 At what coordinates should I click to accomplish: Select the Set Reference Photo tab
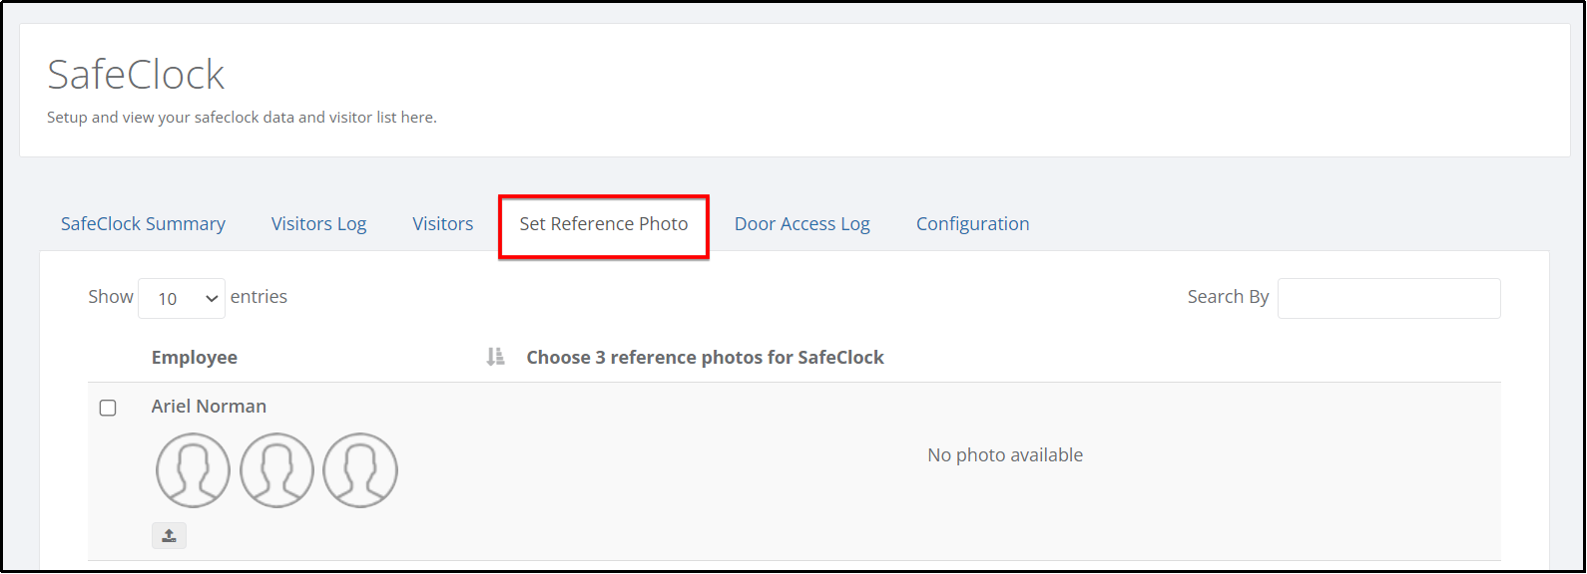tap(604, 224)
